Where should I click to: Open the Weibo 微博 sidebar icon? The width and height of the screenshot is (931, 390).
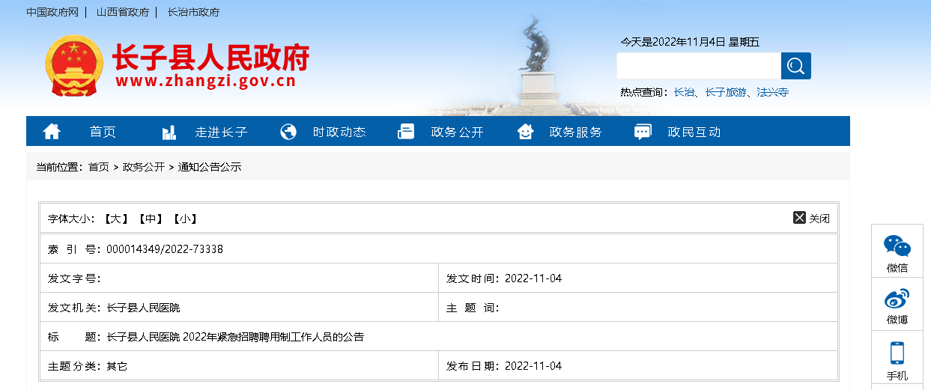897,299
